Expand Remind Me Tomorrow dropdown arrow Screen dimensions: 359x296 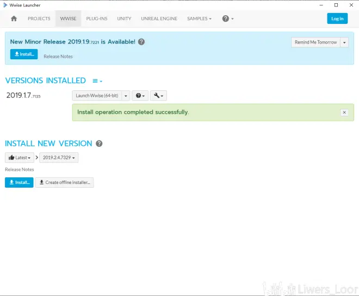tap(344, 42)
